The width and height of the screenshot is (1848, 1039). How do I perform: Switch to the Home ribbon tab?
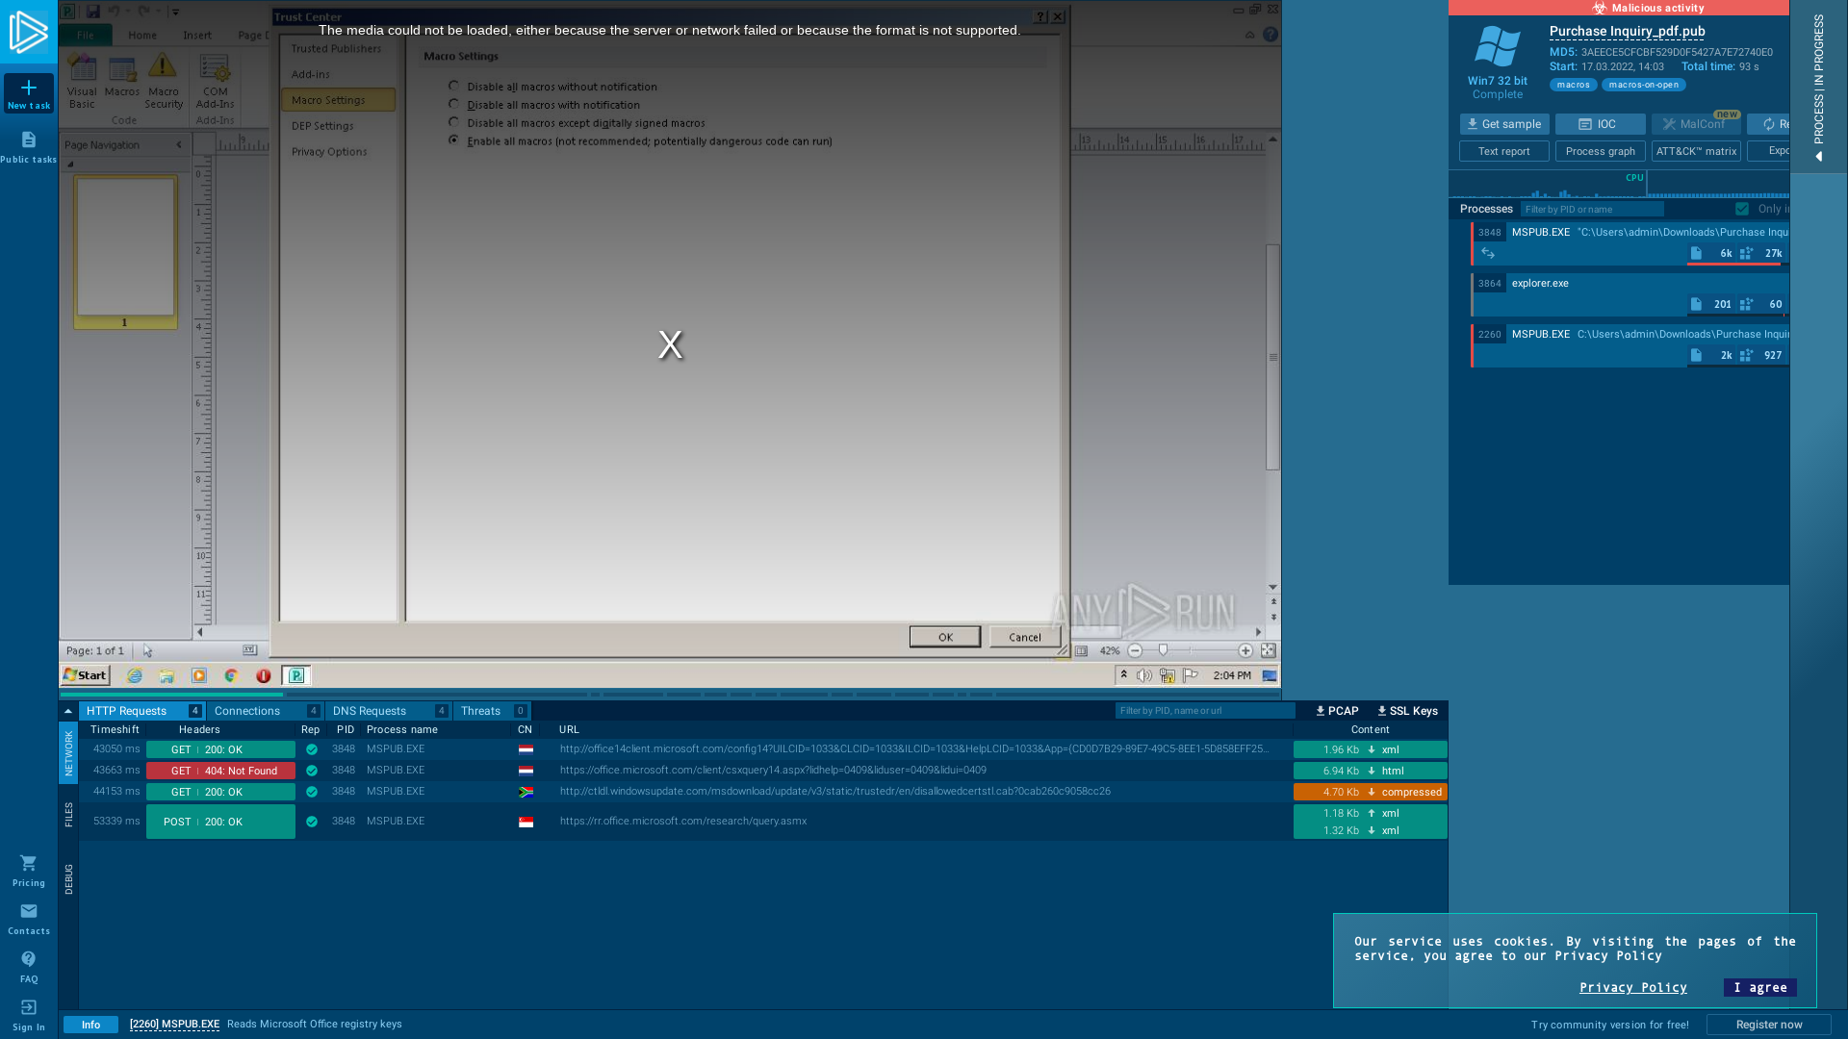coord(142,35)
